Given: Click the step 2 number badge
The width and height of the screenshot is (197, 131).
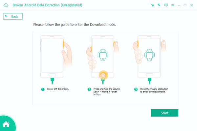Looking at the screenshot, I should pyautogui.click(x=89, y=89).
